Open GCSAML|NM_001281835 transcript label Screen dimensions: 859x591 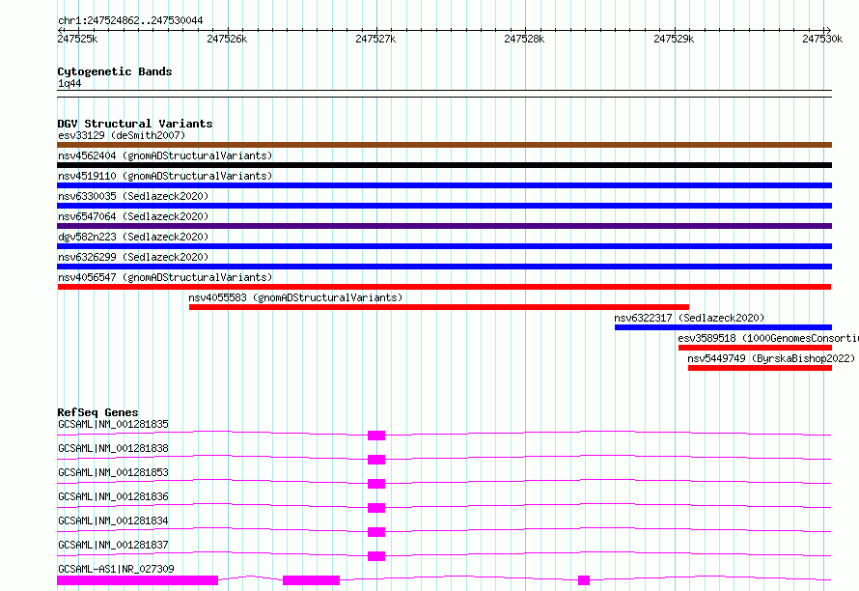tap(113, 424)
